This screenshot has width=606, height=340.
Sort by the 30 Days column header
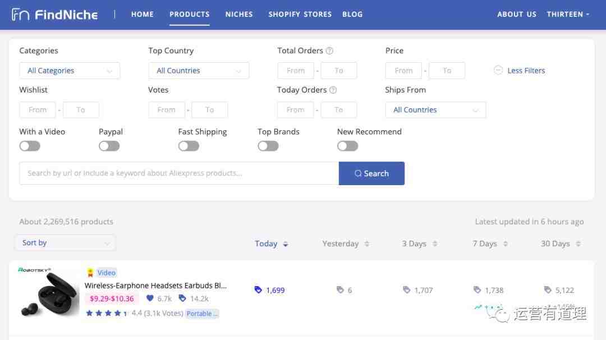555,244
